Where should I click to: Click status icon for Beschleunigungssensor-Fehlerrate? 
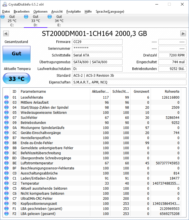click(6, 168)
